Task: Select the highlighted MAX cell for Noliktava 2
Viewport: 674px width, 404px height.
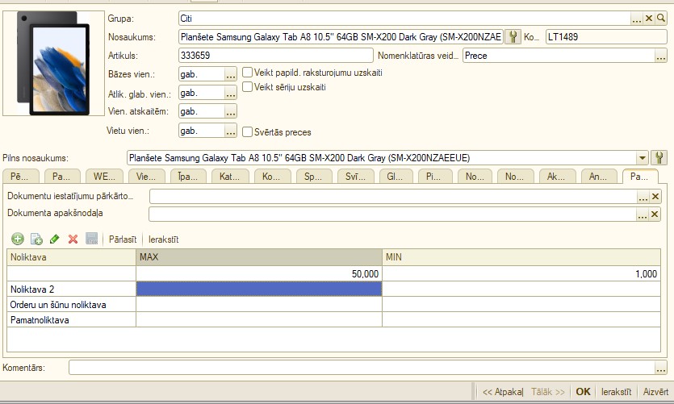Action: pyautogui.click(x=258, y=289)
